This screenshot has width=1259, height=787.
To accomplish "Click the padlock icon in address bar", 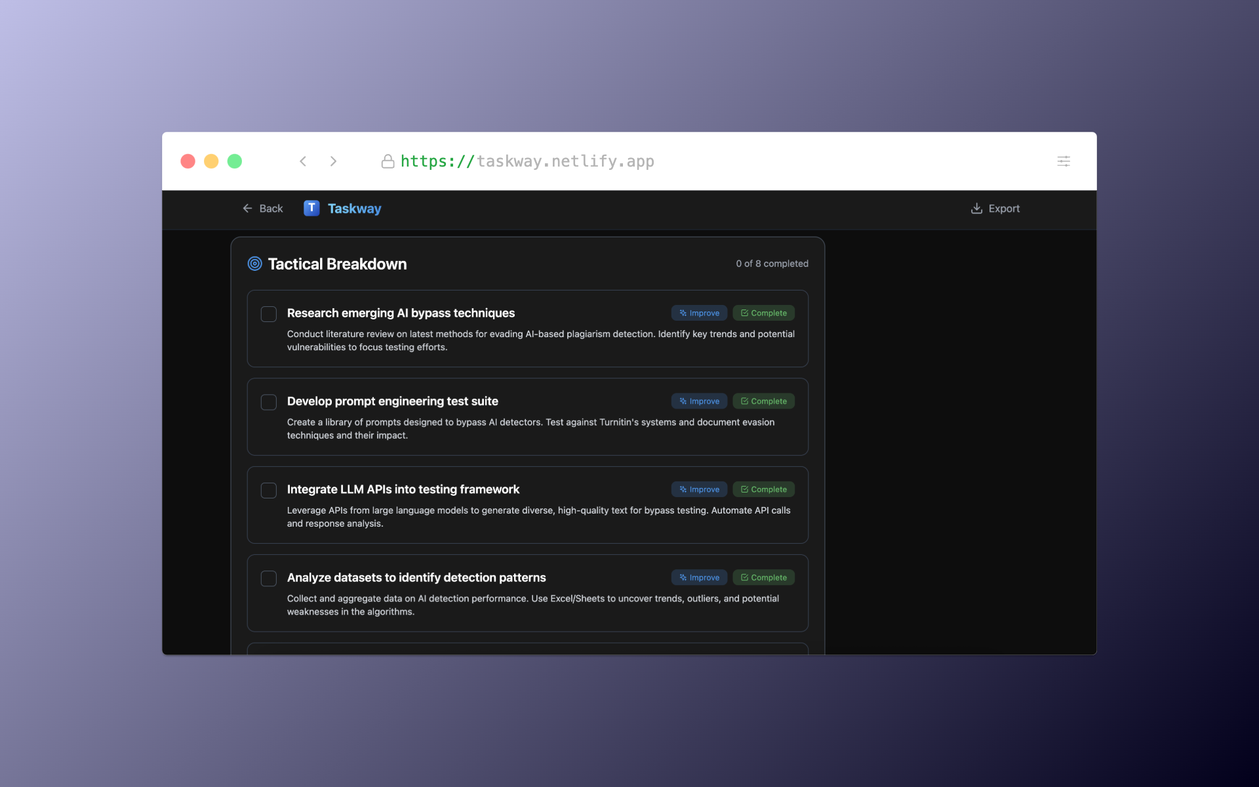I will (388, 161).
